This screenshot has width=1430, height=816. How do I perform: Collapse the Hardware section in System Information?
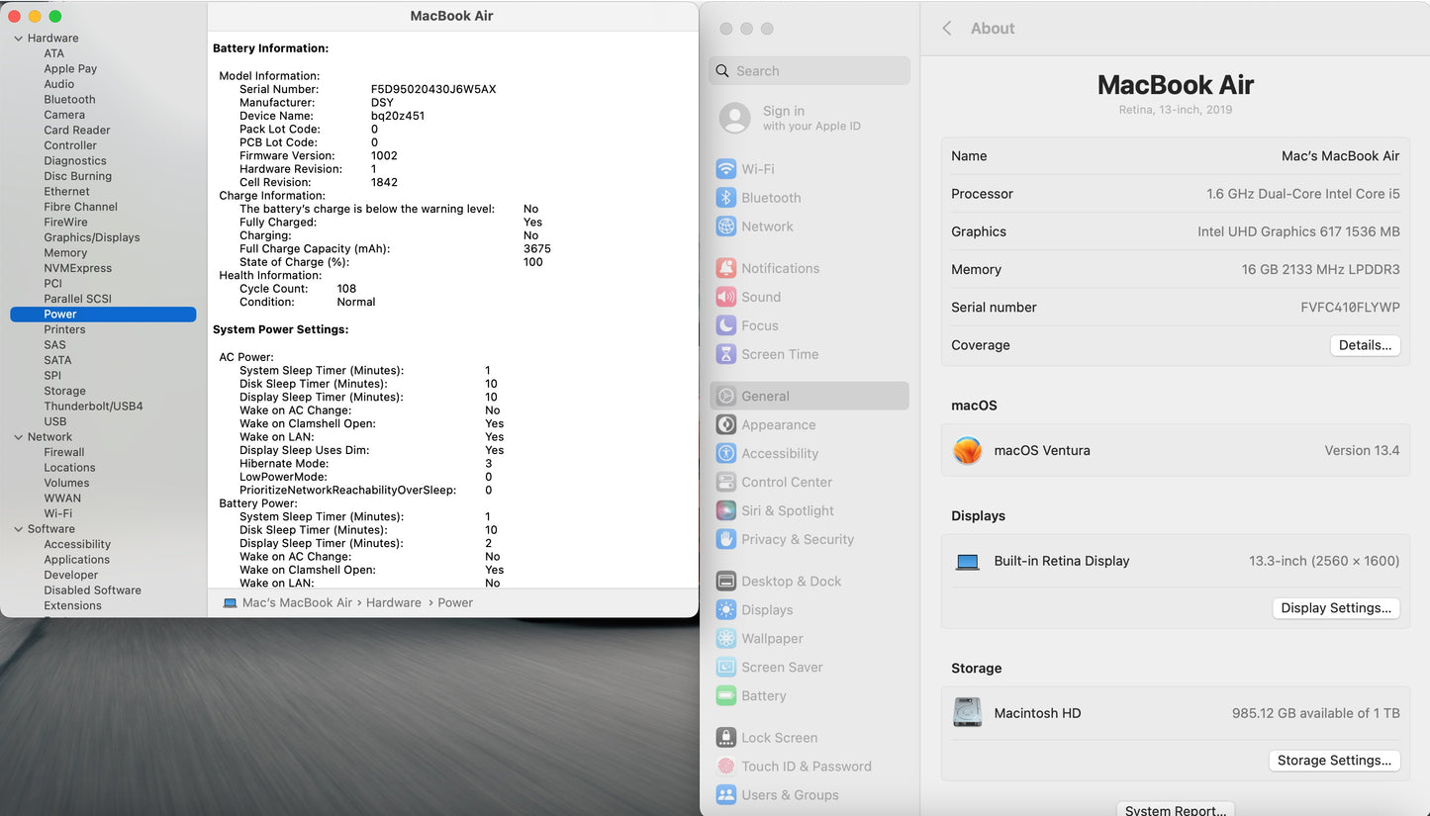pos(17,38)
